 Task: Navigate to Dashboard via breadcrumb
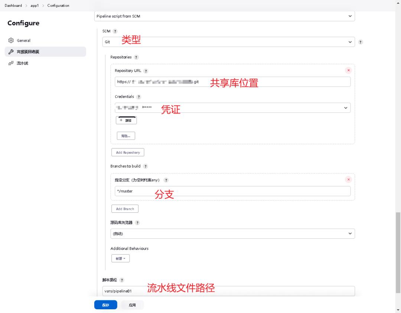13,6
